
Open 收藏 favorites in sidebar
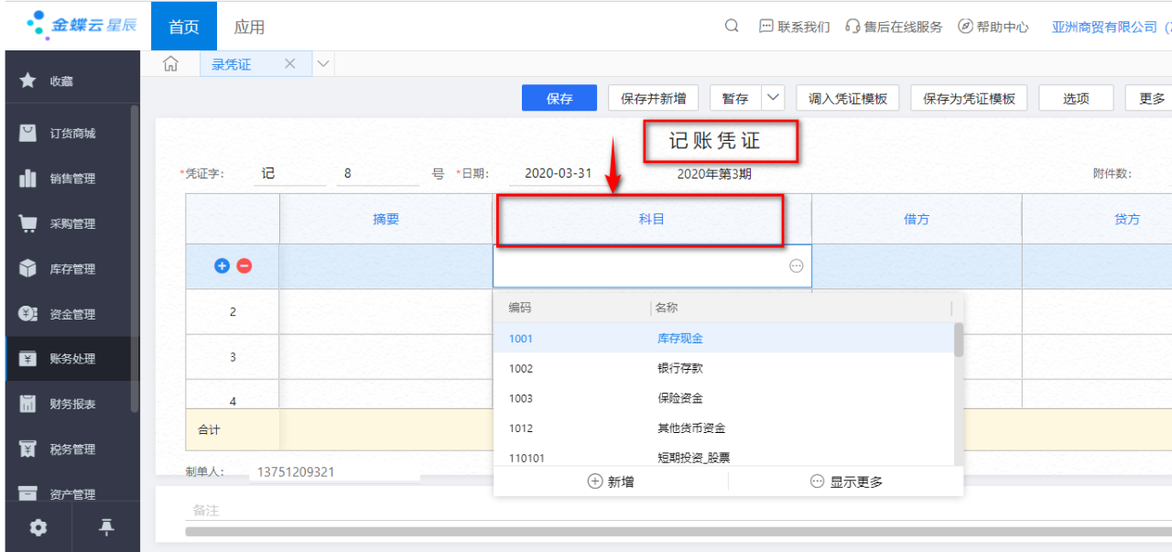pos(60,81)
